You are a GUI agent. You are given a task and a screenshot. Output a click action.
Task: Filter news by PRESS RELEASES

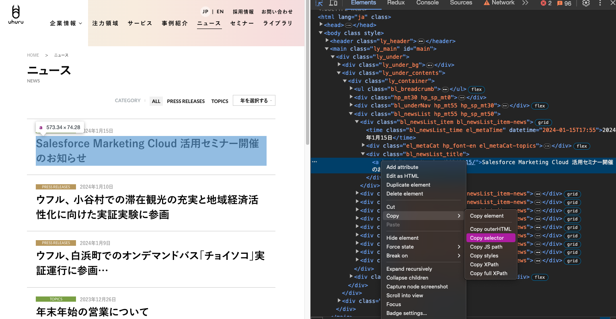186,101
